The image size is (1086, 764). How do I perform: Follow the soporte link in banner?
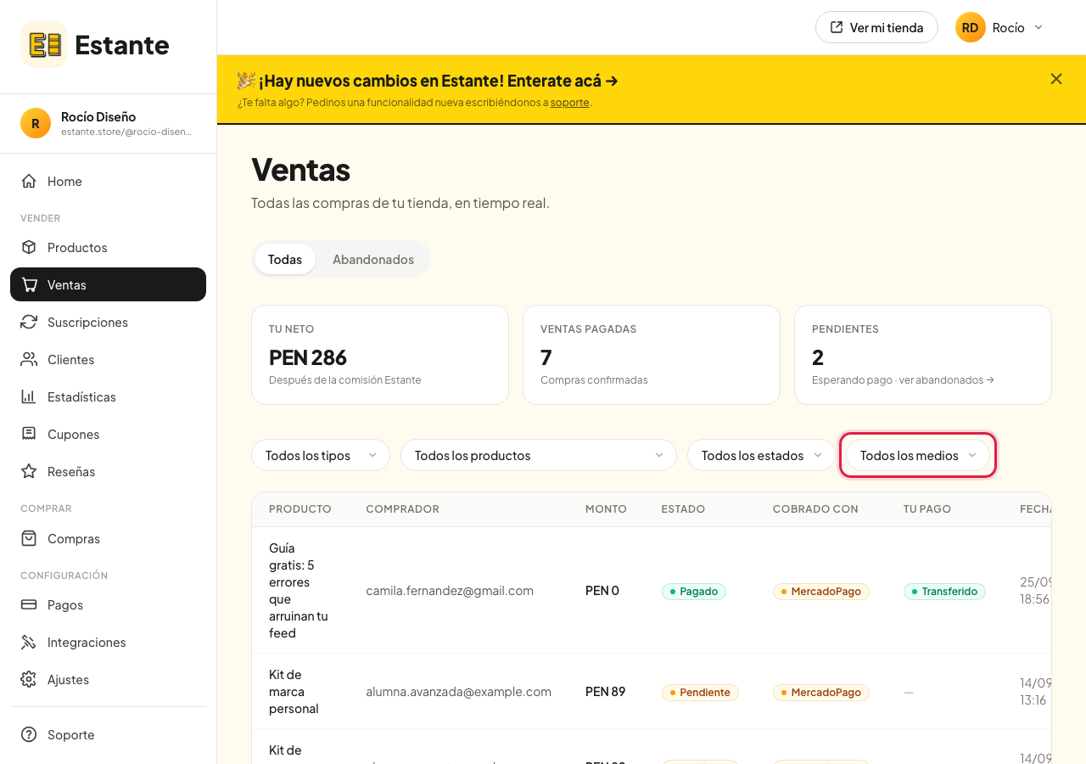point(569,103)
